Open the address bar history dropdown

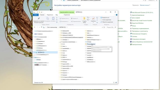[102, 27]
